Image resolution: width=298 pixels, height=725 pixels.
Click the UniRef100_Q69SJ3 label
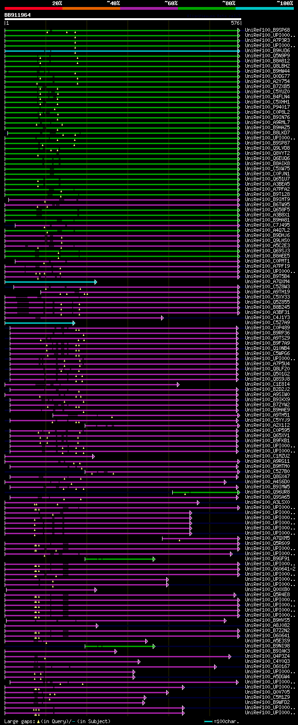pyautogui.click(x=267, y=251)
